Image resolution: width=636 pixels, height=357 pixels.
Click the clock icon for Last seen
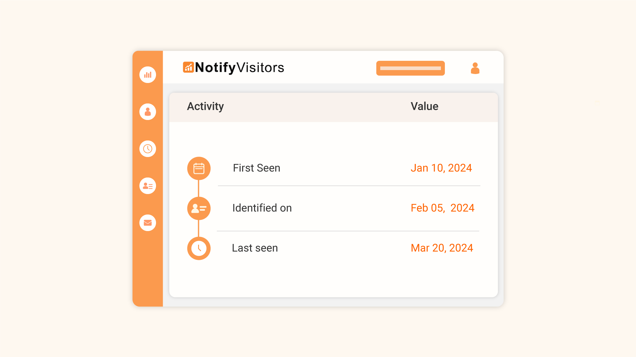point(199,248)
